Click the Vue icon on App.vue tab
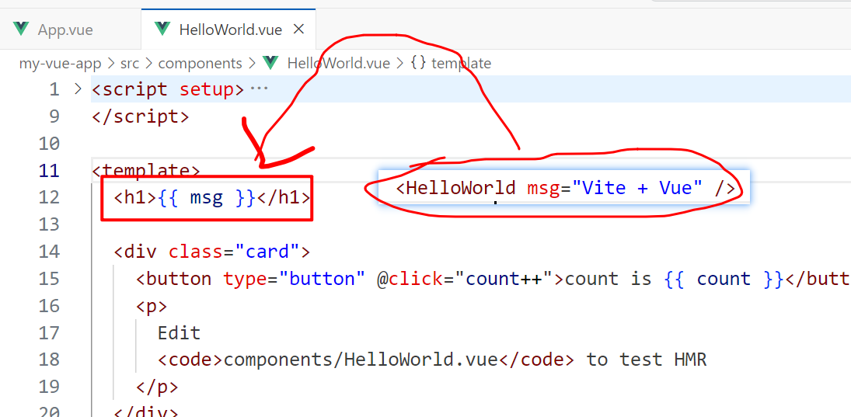The height and width of the screenshot is (417, 851). (x=22, y=30)
